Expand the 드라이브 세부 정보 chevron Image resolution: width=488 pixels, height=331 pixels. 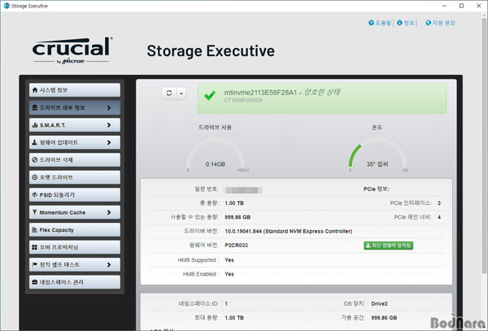[109, 107]
